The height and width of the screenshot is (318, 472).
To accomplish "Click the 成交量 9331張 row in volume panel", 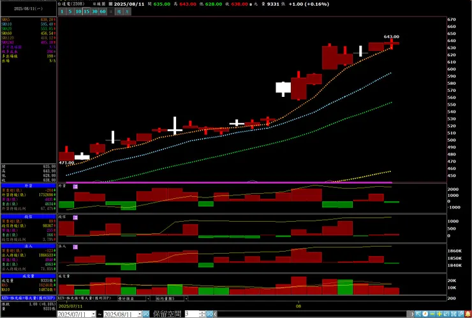I will tap(29, 280).
